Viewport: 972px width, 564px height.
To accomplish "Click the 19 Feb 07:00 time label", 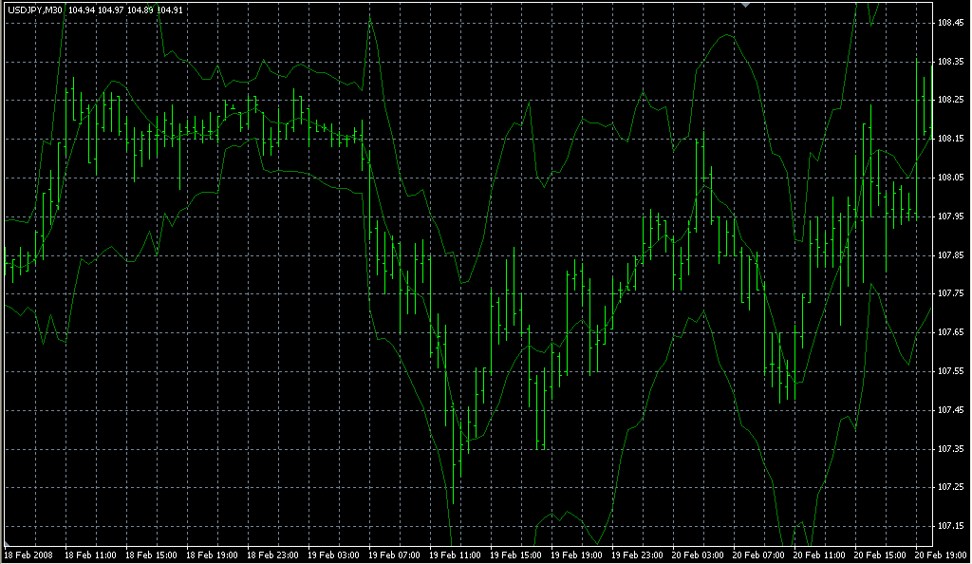I will [394, 555].
